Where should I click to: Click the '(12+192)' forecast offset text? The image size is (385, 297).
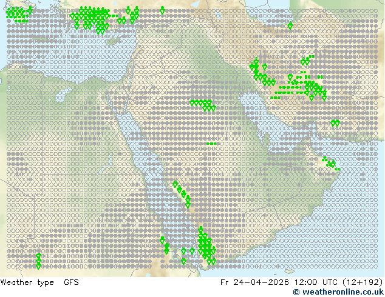coord(363,282)
